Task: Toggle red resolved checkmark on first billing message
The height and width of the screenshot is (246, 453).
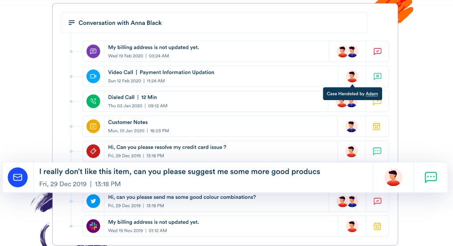Action: point(377,51)
